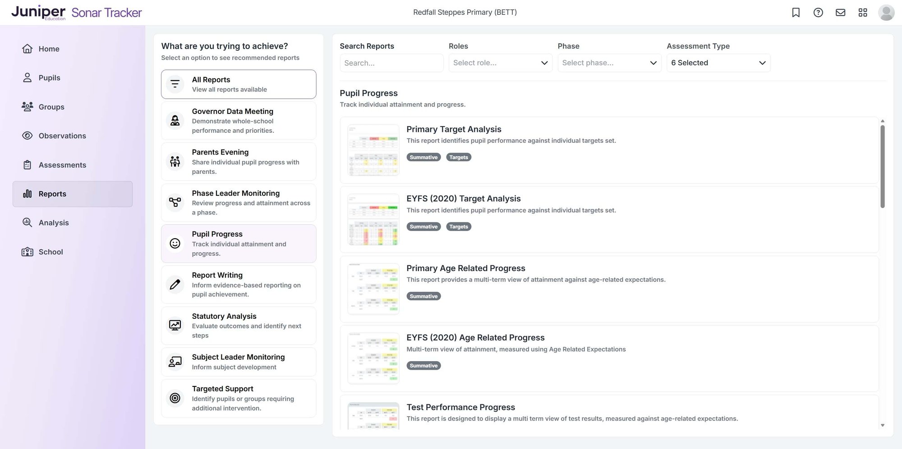Click inside the Search Reports field
The height and width of the screenshot is (449, 902).
[x=391, y=63]
